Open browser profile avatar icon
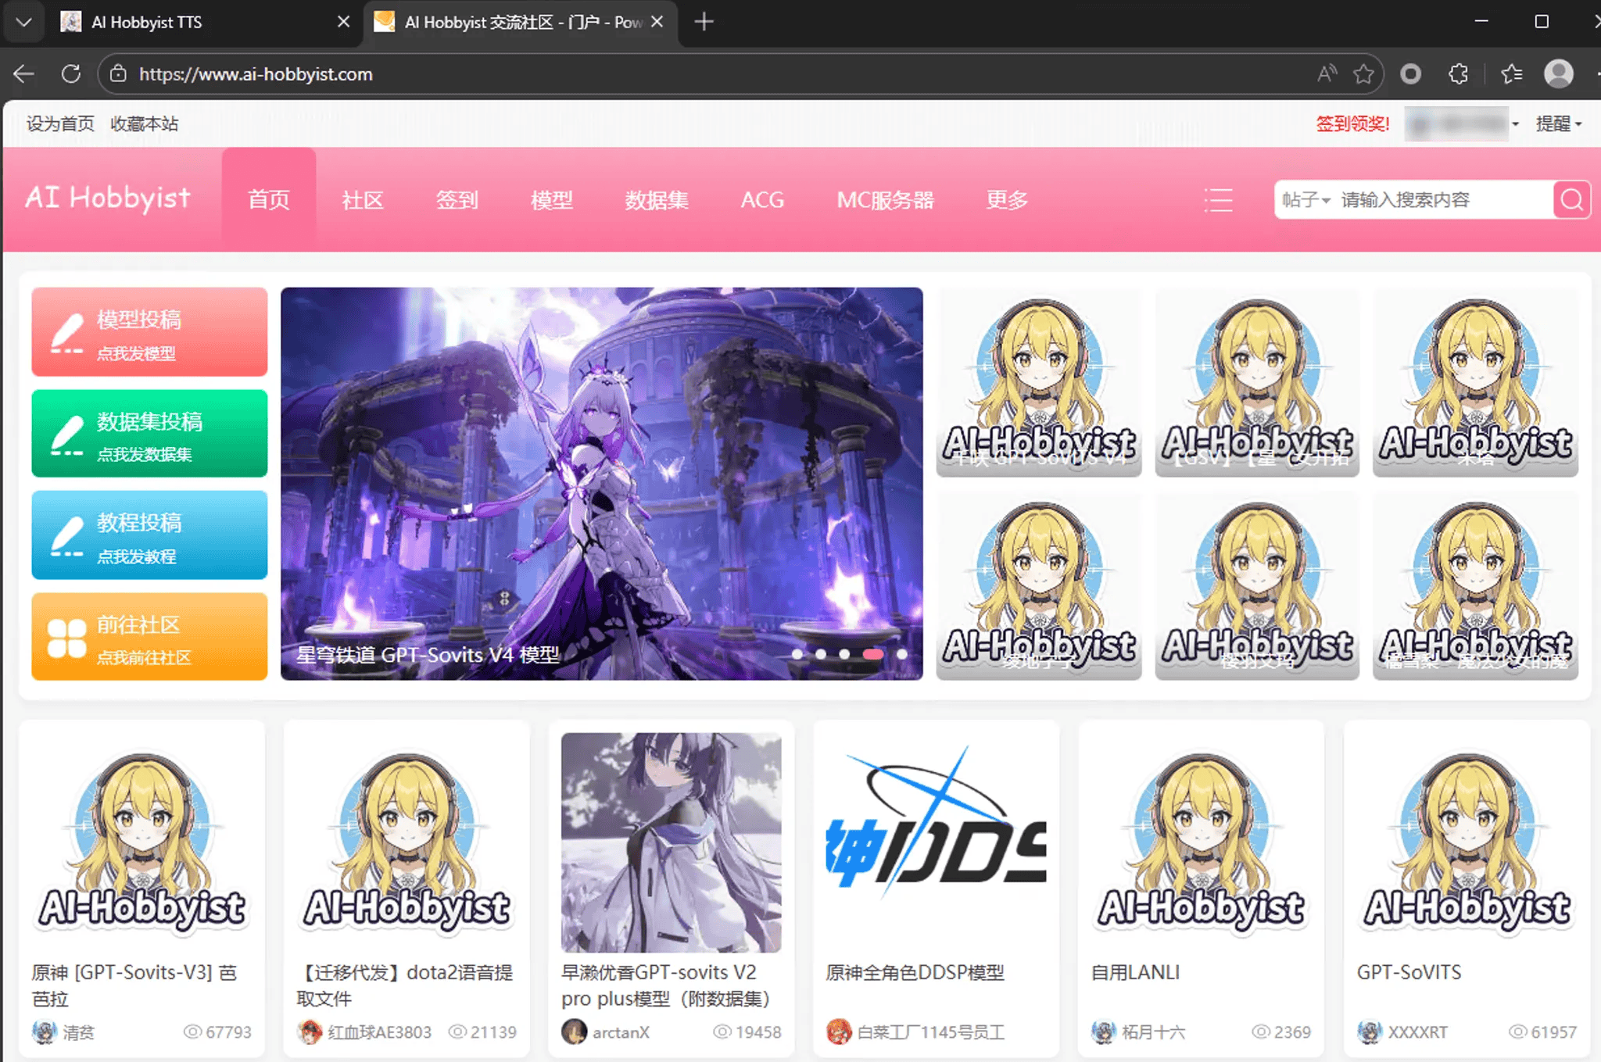This screenshot has width=1601, height=1062. tap(1558, 74)
